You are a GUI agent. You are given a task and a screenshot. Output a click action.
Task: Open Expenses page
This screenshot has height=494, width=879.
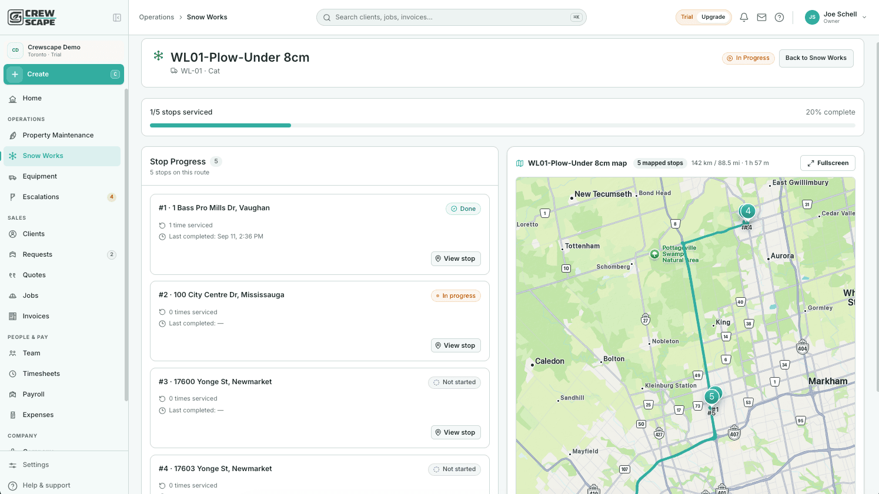pos(62,415)
